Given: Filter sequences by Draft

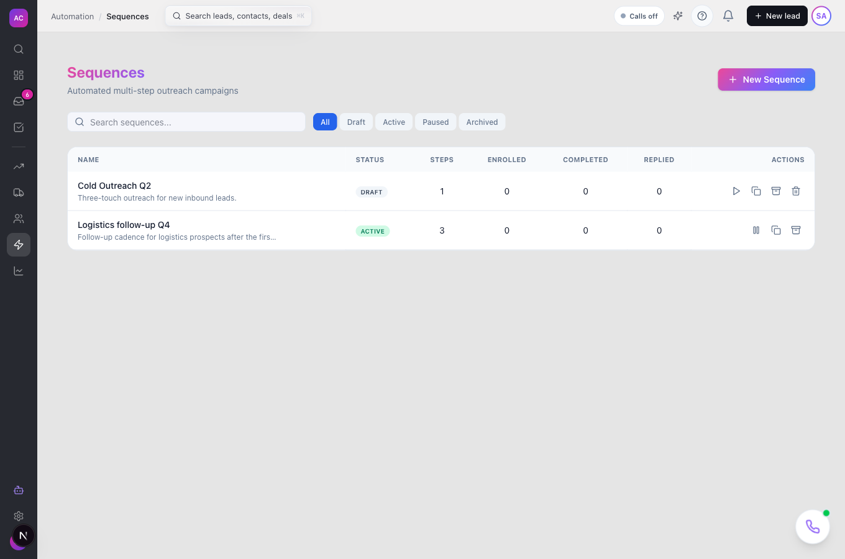Looking at the screenshot, I should coord(356,122).
